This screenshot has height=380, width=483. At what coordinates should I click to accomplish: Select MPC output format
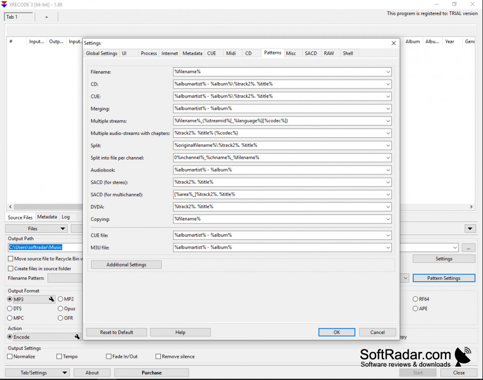10,318
